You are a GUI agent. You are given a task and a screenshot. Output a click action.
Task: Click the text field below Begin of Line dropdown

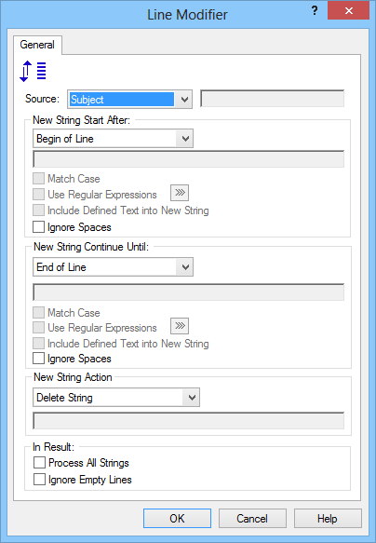189,159
